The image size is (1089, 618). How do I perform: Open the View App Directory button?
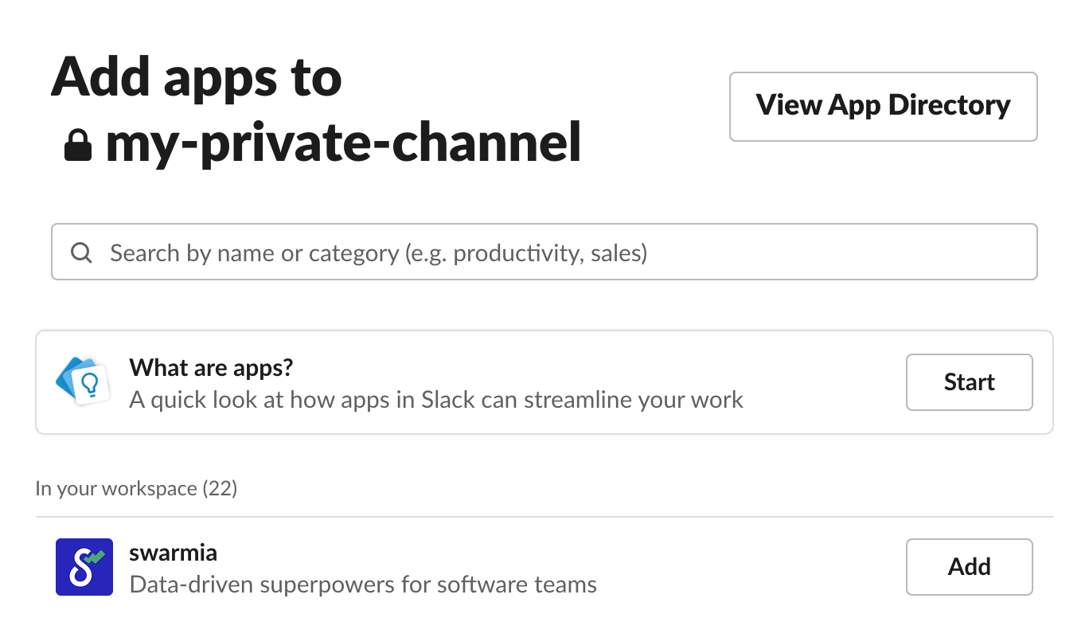(x=883, y=106)
